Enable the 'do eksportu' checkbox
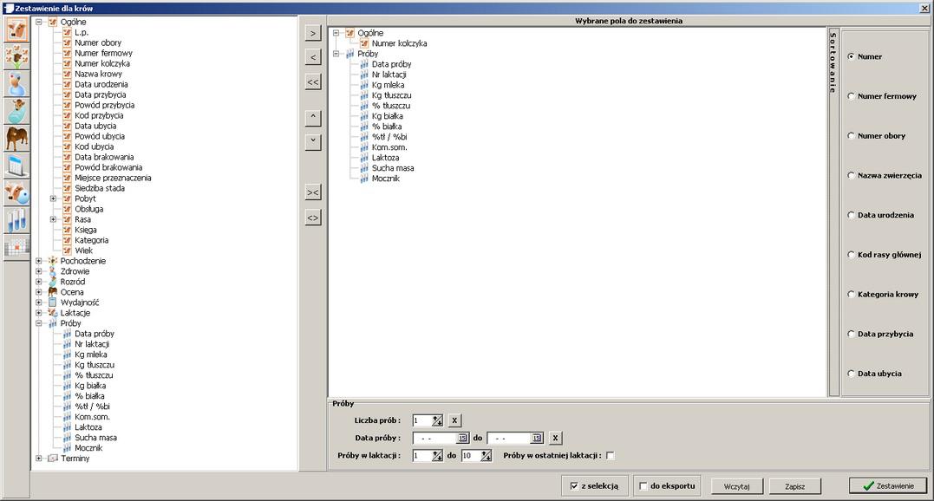The image size is (934, 501). (x=643, y=486)
